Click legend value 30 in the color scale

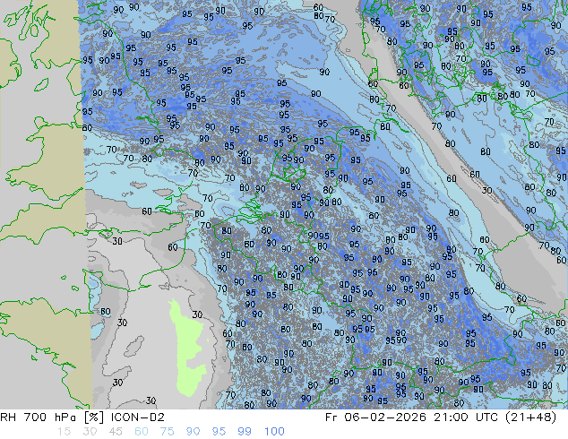pyautogui.click(x=90, y=432)
